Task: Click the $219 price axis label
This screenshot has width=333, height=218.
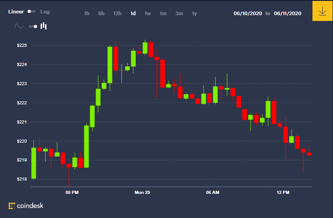Action: (x=22, y=160)
